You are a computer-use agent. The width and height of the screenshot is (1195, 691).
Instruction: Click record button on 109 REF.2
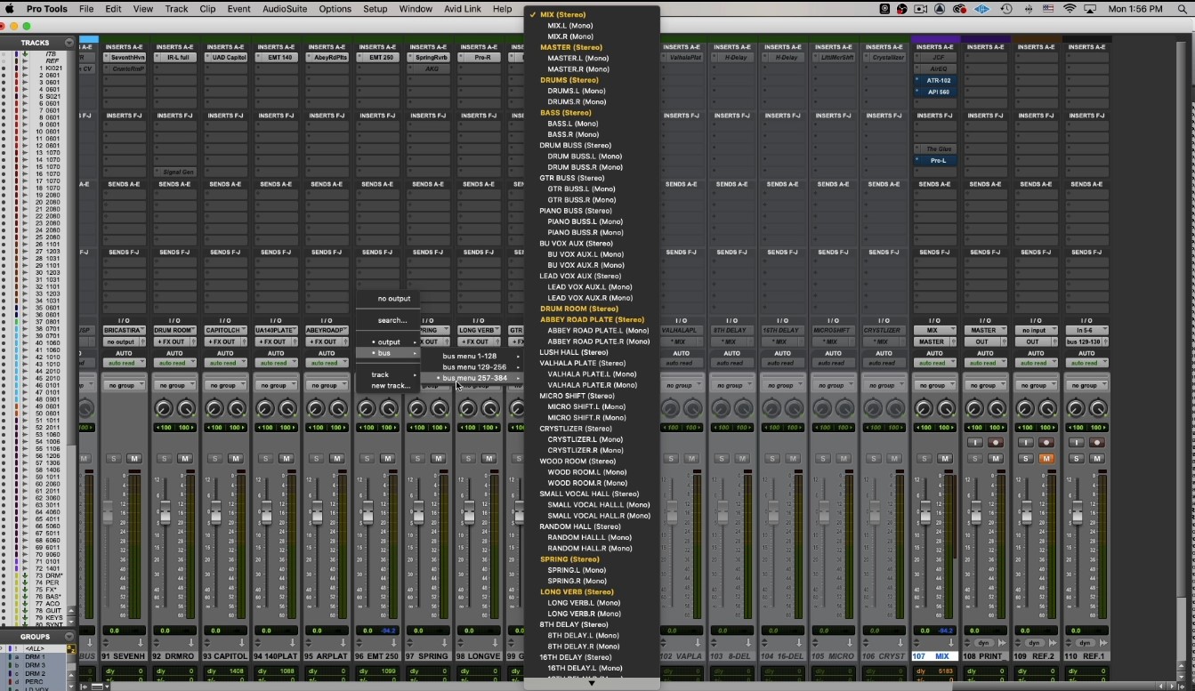[x=1046, y=443]
